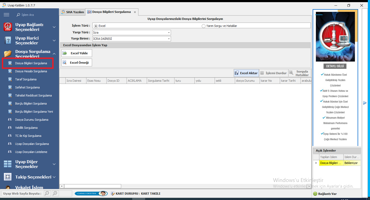
Task: Click the Esas Nosu column header
Action: [96, 81]
